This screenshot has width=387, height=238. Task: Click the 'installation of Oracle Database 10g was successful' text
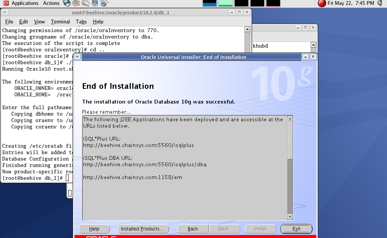[x=158, y=102]
